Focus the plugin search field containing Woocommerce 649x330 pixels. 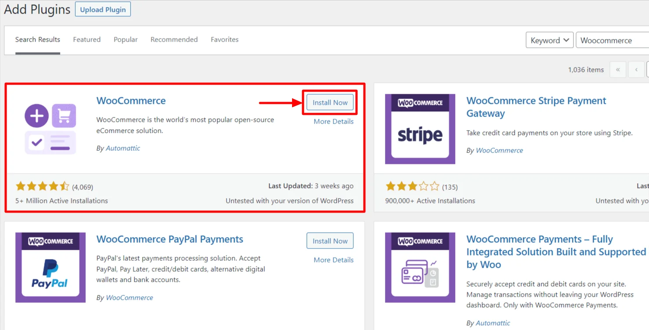(x=612, y=40)
